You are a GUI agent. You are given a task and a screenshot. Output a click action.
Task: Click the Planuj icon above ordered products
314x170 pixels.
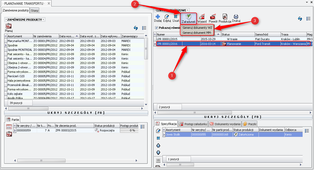click(9, 26)
